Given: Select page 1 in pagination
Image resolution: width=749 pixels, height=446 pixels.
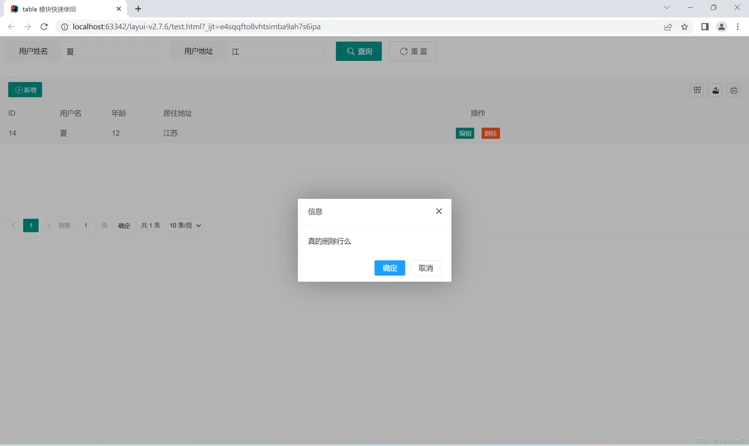Looking at the screenshot, I should (x=31, y=225).
